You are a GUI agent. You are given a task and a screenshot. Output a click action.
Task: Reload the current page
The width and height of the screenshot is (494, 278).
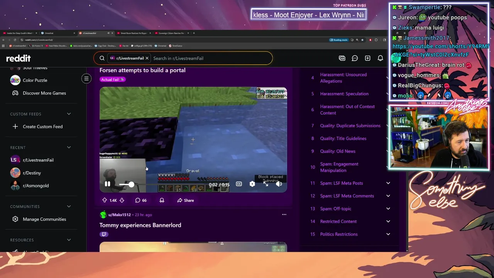pos(15,40)
